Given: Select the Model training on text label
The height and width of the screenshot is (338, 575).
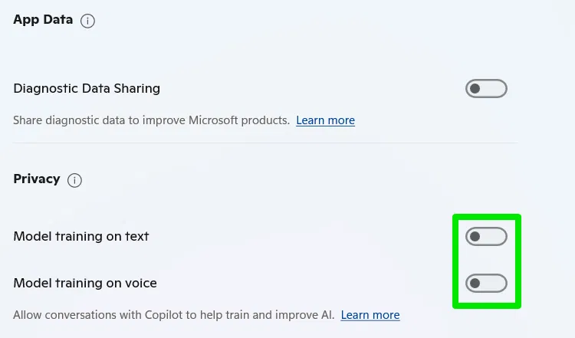Looking at the screenshot, I should pyautogui.click(x=81, y=237).
